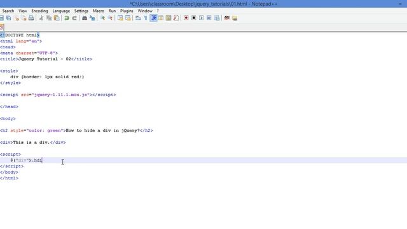Image resolution: width=407 pixels, height=229 pixels.
Task: Open the Run menu
Action: (x=112, y=11)
